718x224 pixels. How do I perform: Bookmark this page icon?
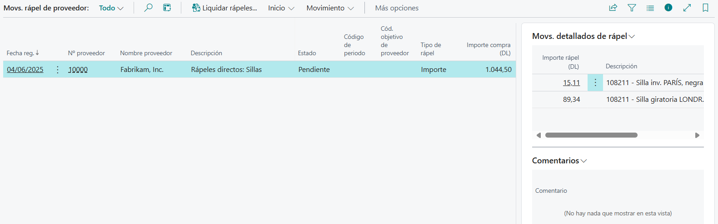pyautogui.click(x=705, y=8)
